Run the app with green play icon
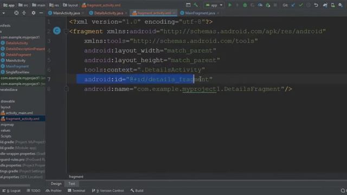Image resolution: width=347 pixels, height=195 pixels. [x=230, y=5]
